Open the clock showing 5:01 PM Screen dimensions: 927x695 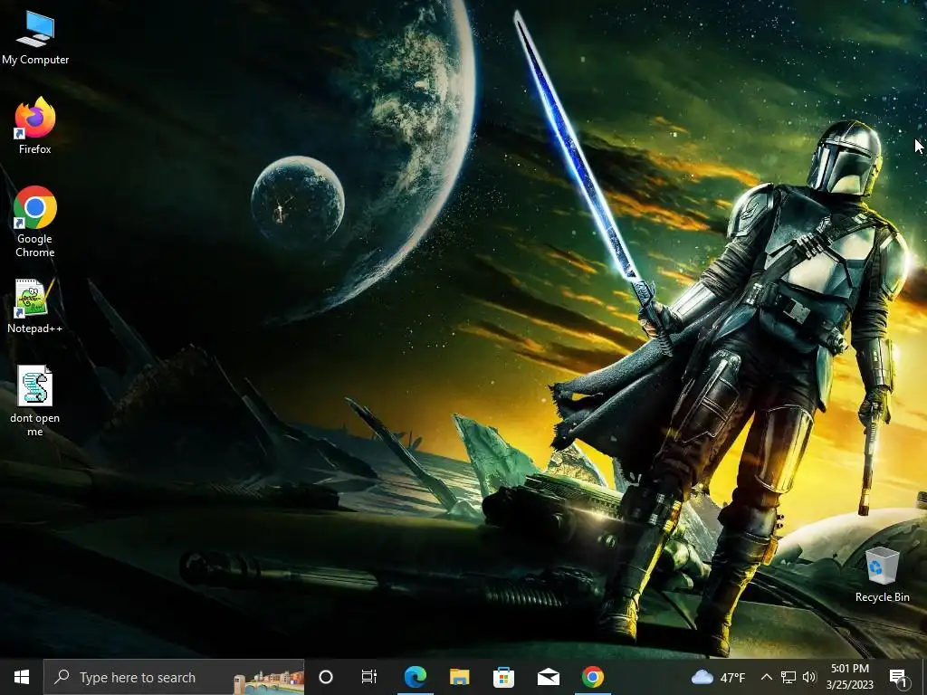pos(849,677)
